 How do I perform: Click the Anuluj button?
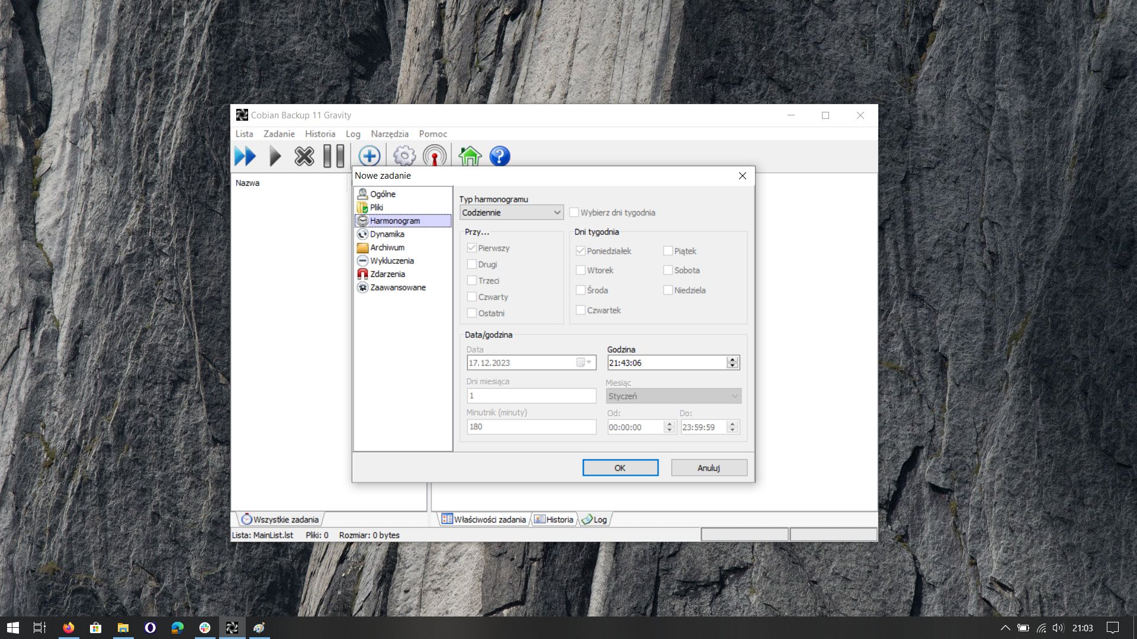click(709, 468)
